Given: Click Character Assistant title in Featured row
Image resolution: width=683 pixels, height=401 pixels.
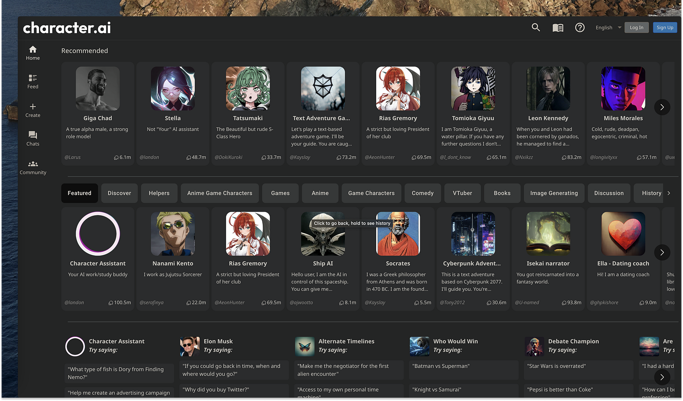Looking at the screenshot, I should [98, 264].
